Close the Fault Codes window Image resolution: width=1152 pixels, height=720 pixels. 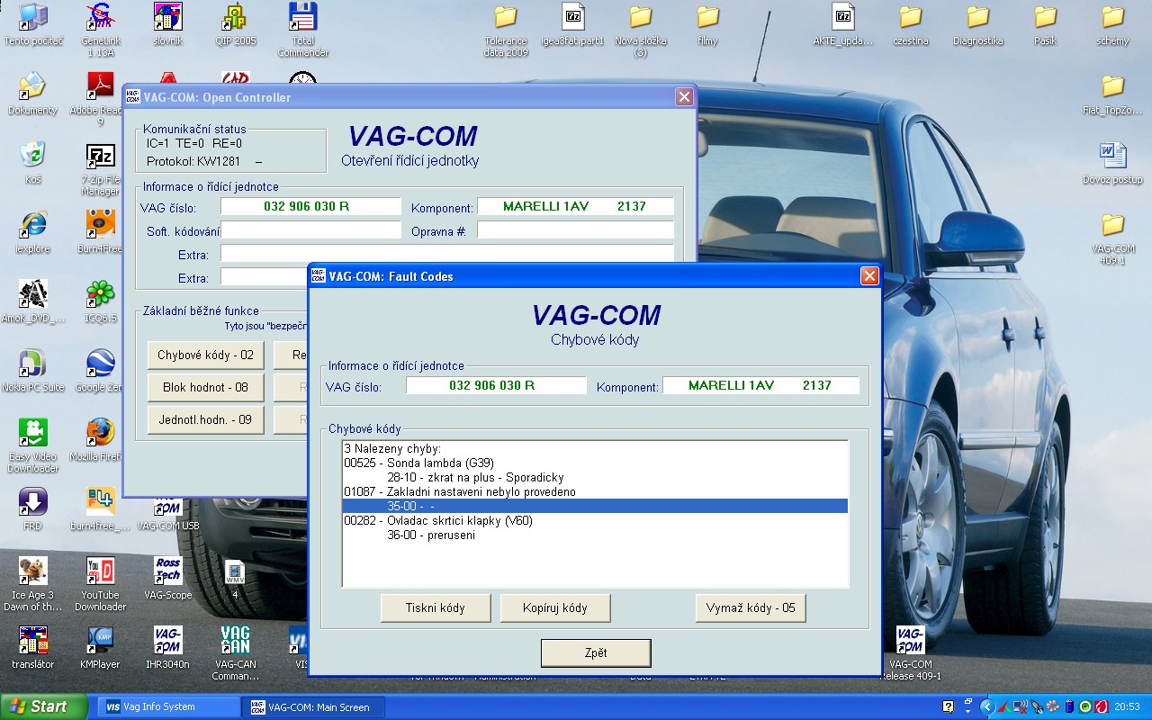pos(869,276)
